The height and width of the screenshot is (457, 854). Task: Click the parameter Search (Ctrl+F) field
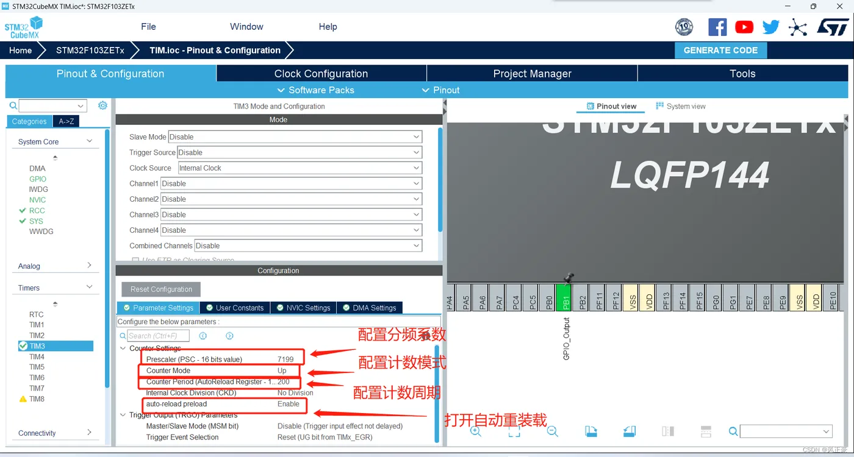[x=158, y=336]
